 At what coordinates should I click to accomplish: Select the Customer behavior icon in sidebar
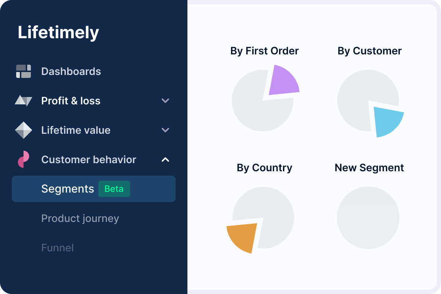(x=24, y=159)
